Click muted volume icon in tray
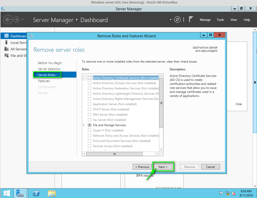This screenshot has height=198, width=257. pyautogui.click(x=233, y=193)
